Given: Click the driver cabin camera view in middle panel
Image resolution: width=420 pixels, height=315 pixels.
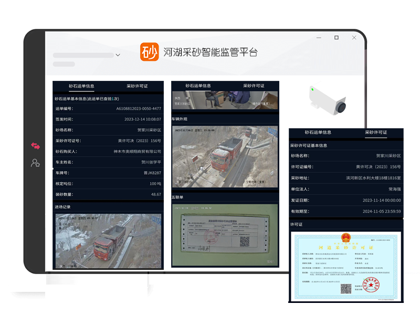Looking at the screenshot, I should [225, 100].
